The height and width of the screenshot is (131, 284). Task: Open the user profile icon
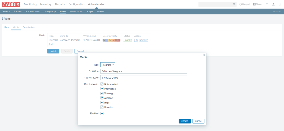point(273,4)
